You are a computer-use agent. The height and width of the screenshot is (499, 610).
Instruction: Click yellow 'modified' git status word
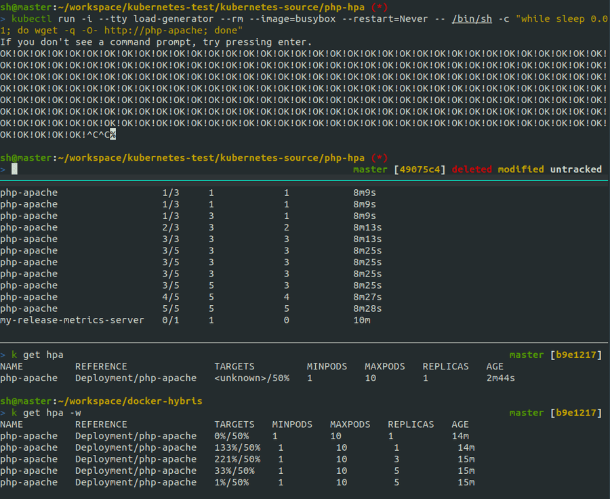point(521,169)
